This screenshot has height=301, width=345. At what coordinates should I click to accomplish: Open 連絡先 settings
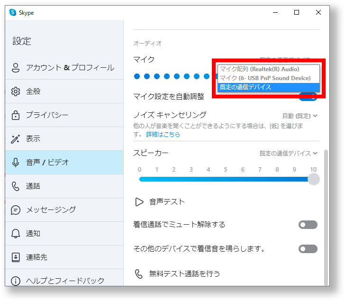pyautogui.click(x=64, y=257)
